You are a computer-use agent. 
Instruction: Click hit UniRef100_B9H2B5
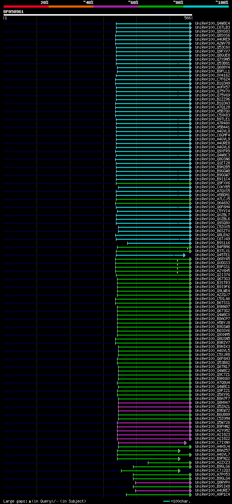(212, 167)
